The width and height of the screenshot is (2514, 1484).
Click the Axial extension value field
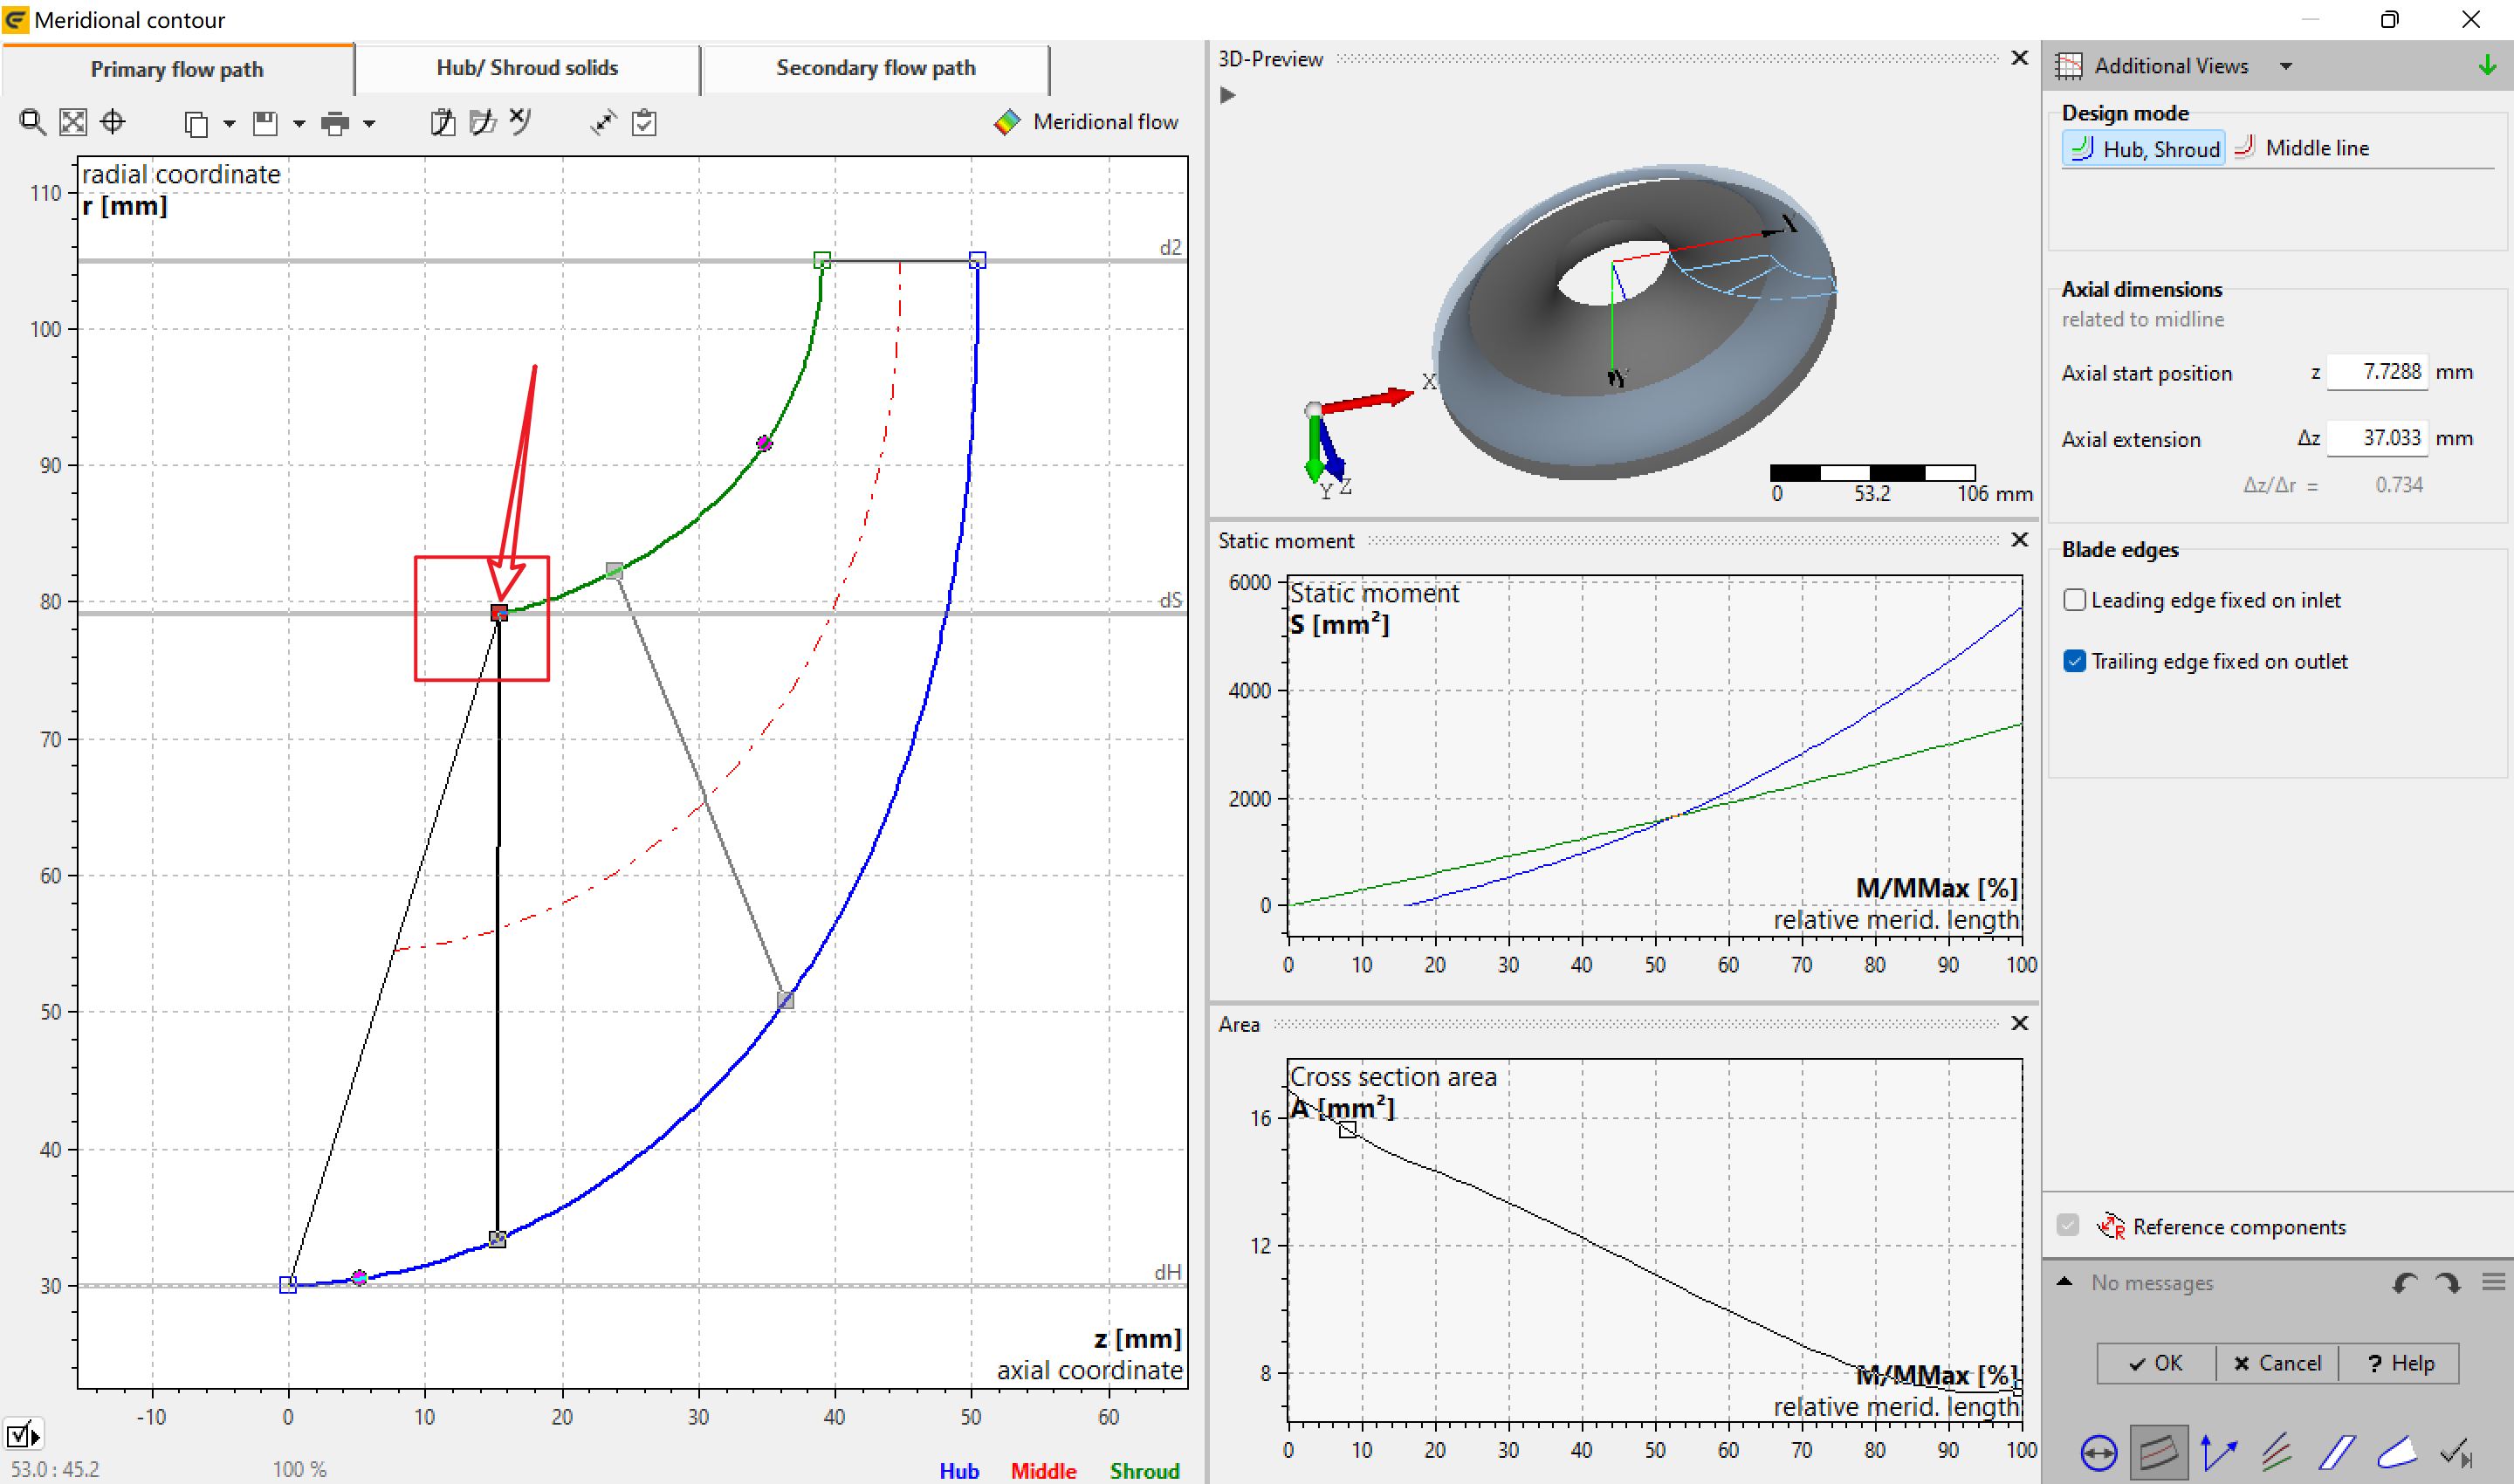[x=2376, y=438]
